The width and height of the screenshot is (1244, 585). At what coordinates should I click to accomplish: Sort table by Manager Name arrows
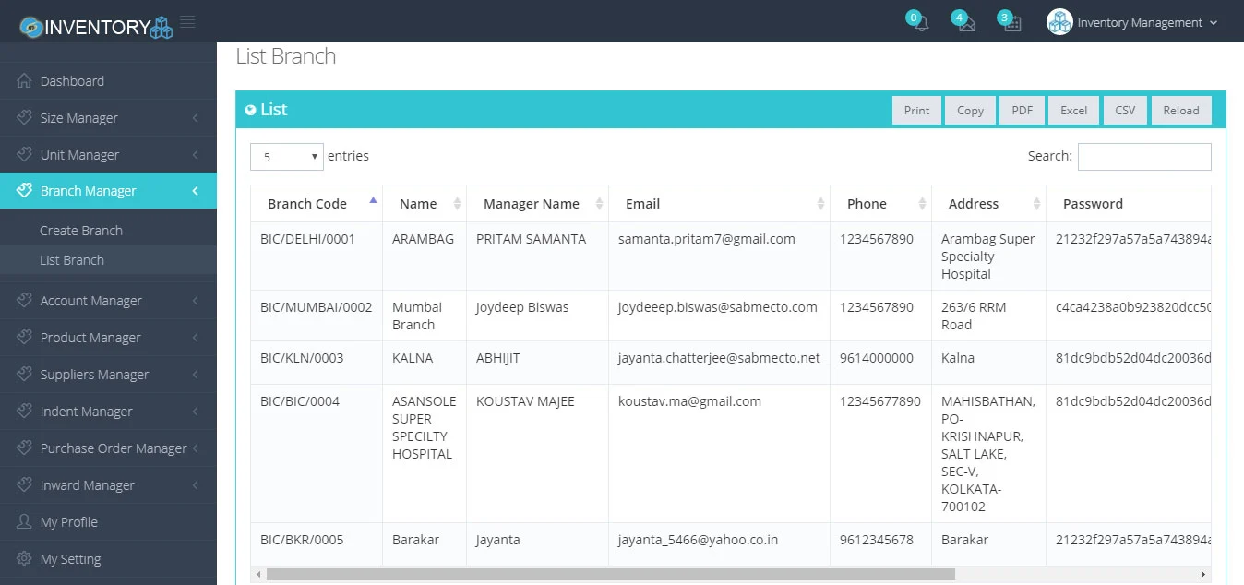tap(599, 204)
